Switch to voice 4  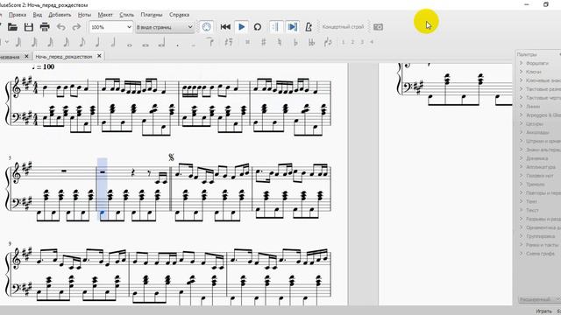point(372,42)
